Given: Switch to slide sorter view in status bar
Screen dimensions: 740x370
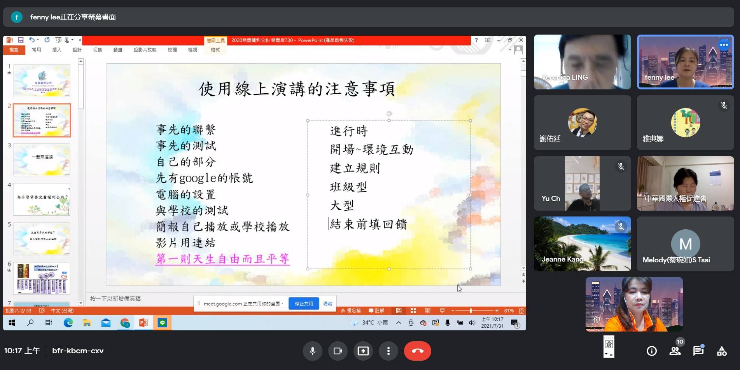Looking at the screenshot, I should point(413,311).
